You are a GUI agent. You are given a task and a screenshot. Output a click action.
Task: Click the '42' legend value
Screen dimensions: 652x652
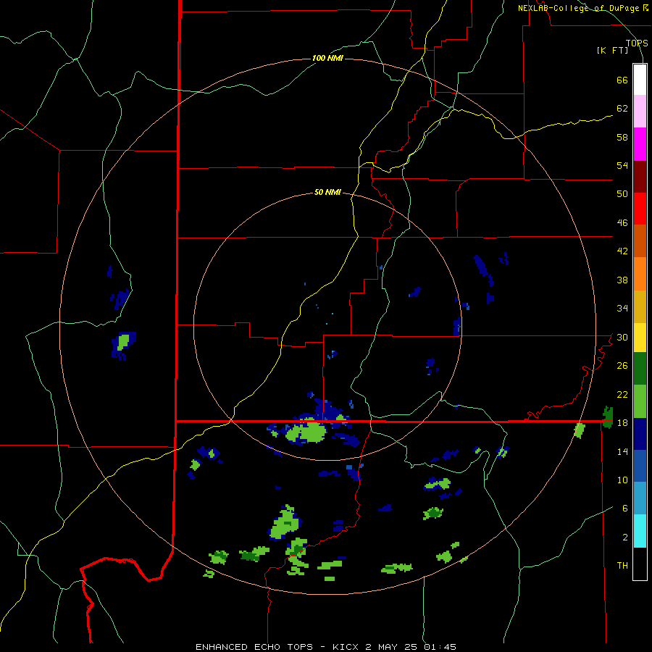pyautogui.click(x=622, y=251)
